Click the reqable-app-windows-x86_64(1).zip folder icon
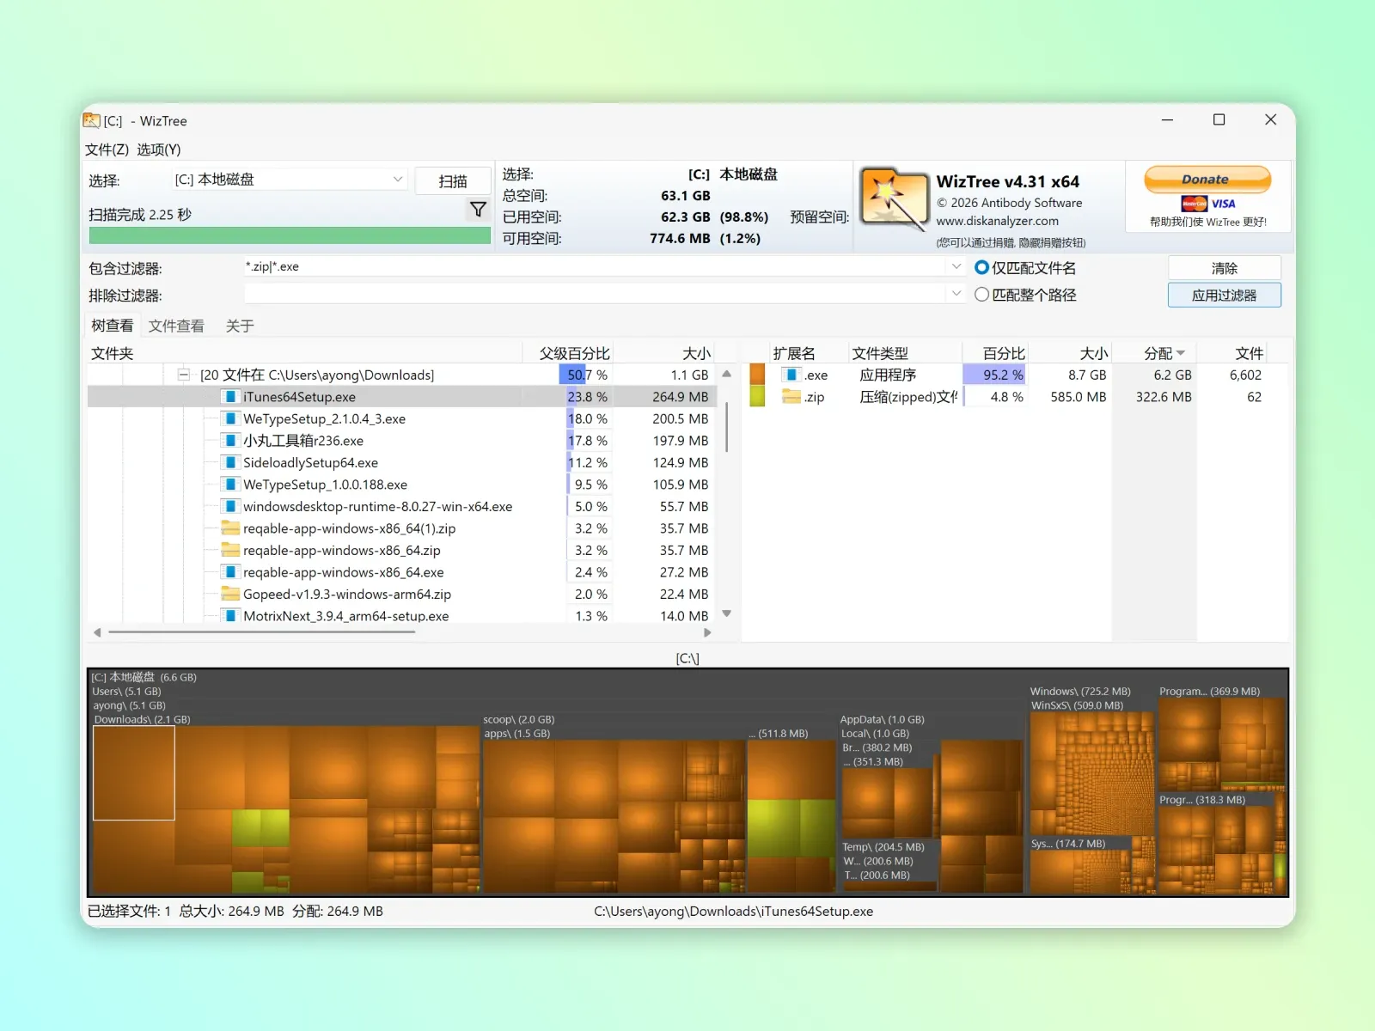The image size is (1375, 1031). click(230, 528)
